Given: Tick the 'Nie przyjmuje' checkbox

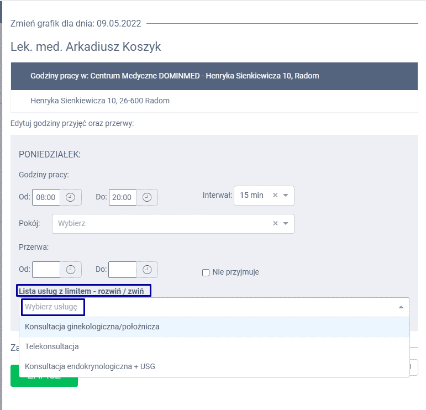Looking at the screenshot, I should click(206, 272).
